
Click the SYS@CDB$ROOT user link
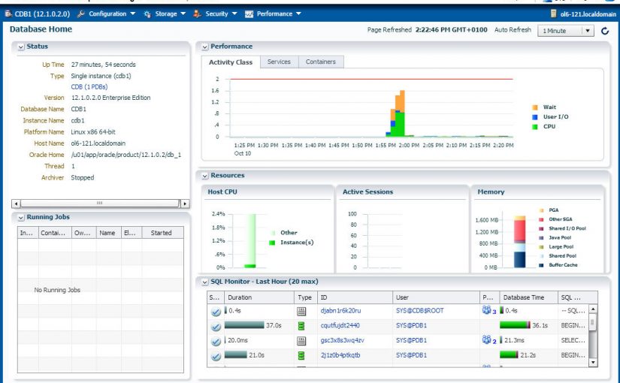coord(420,311)
